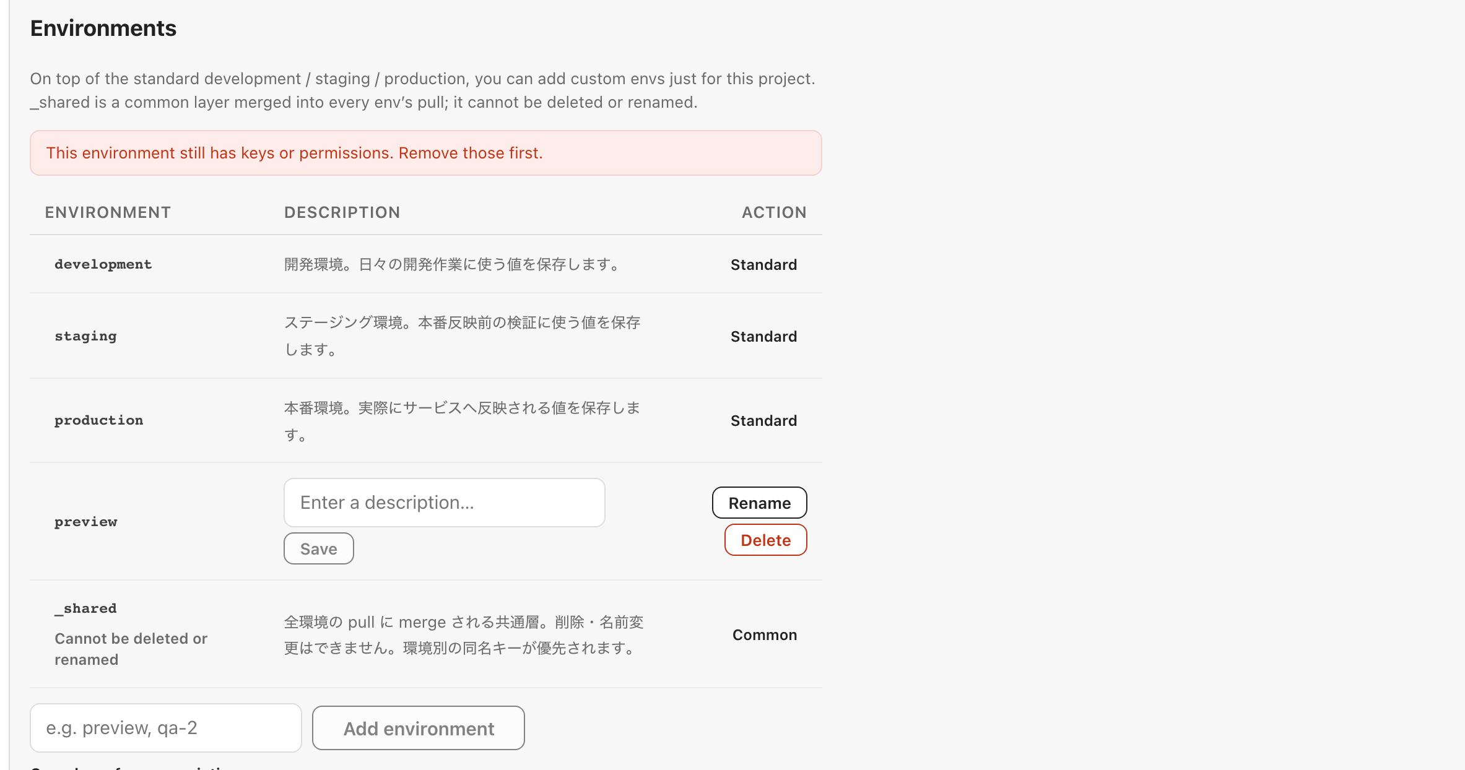
Task: Focus the preview description input field
Action: click(x=444, y=503)
